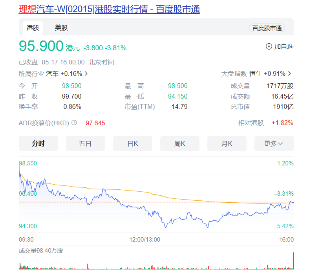Screen dimensions: 311x275
Task: Open the 理想汽车-W[02015] 港股实时行情 title link
Action: [109, 9]
